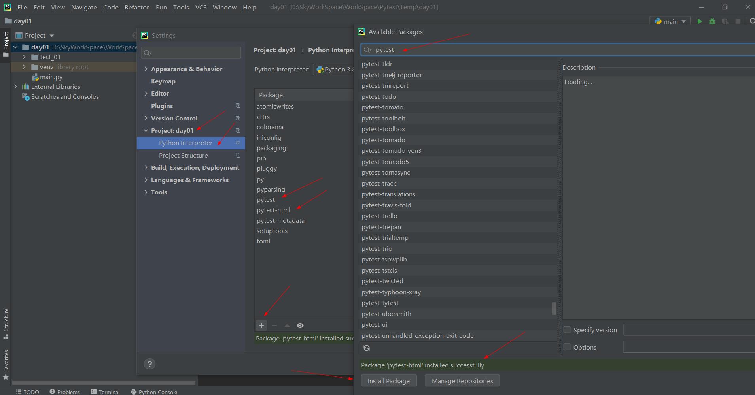Click copy icon beside Python Interpreter
This screenshot has height=395, width=755.
[x=238, y=143]
